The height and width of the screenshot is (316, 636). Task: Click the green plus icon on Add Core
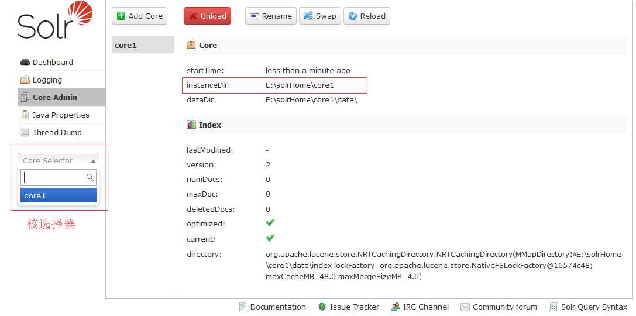click(121, 16)
